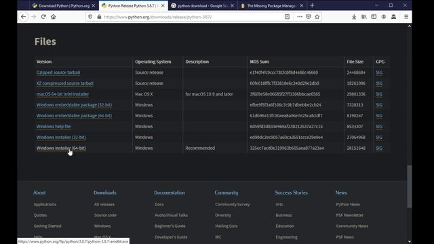Screen dimensions: 434x244
Task: Close the Python Release 3.8.7 tab
Action: click(163, 5)
